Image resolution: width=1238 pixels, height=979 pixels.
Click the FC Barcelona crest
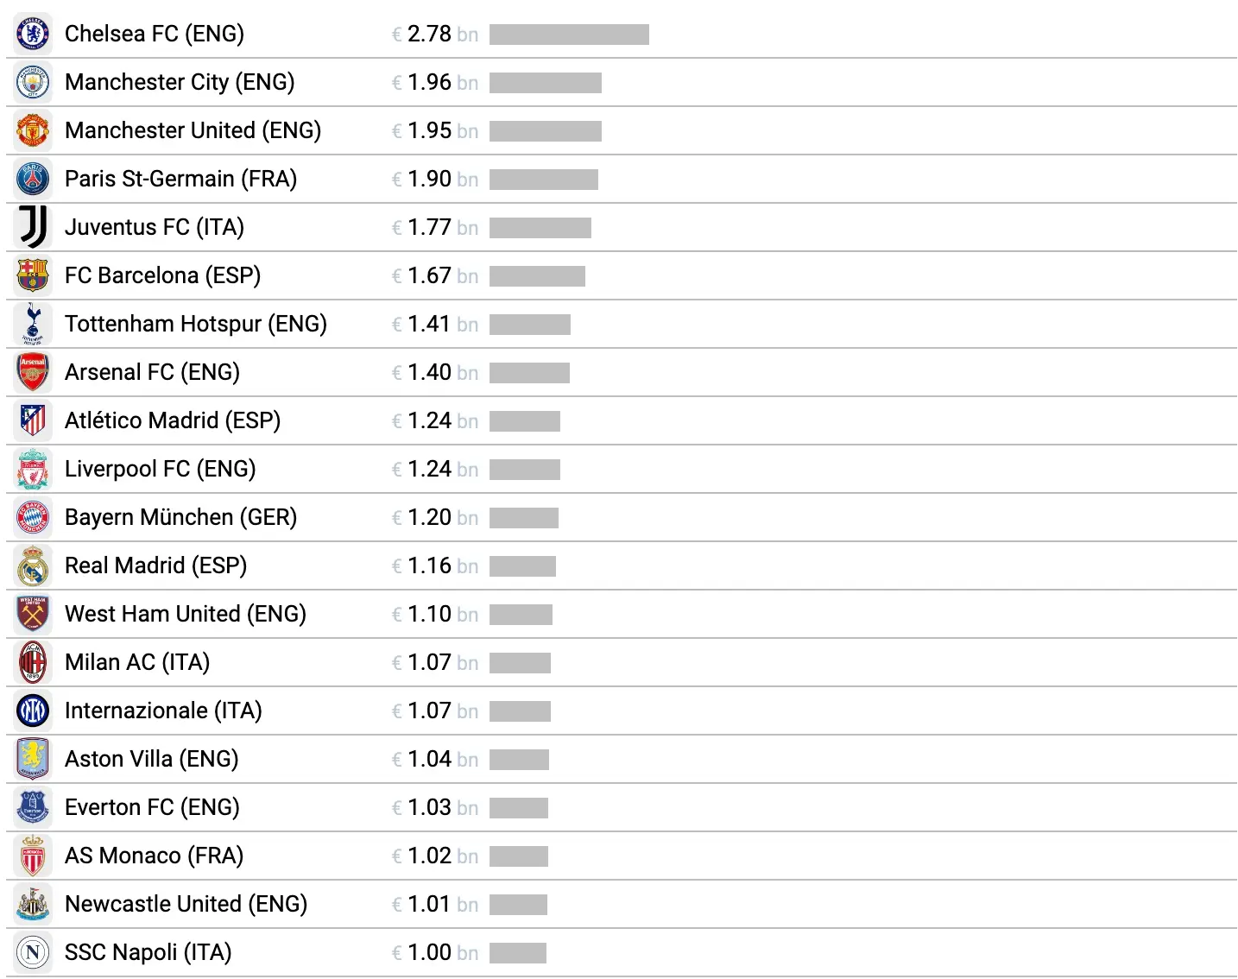point(33,275)
